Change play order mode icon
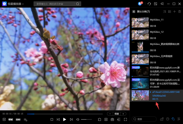This screenshot has width=183, height=124. point(179,119)
